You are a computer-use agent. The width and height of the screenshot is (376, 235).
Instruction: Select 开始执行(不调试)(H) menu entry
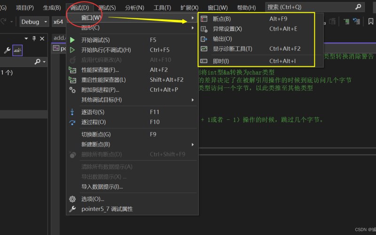(x=133, y=50)
